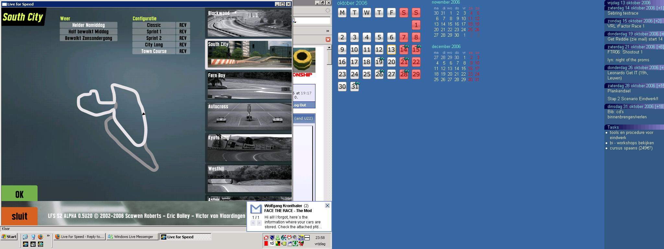Image resolution: width=664 pixels, height=249 pixels.
Task: Select the South City track thumbnail
Action: [x=249, y=54]
